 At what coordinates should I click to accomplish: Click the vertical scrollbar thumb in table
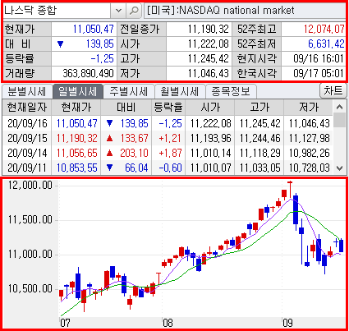[x=340, y=120]
